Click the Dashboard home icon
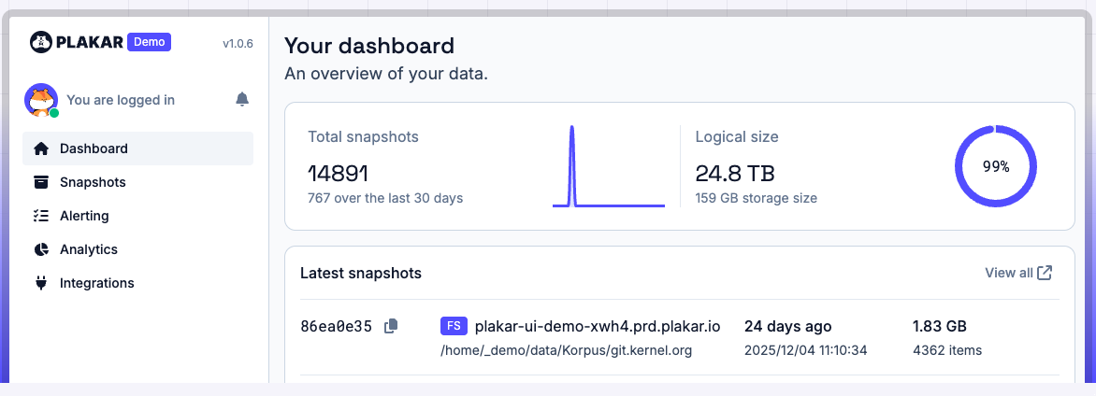This screenshot has height=396, width=1096. pyautogui.click(x=40, y=148)
